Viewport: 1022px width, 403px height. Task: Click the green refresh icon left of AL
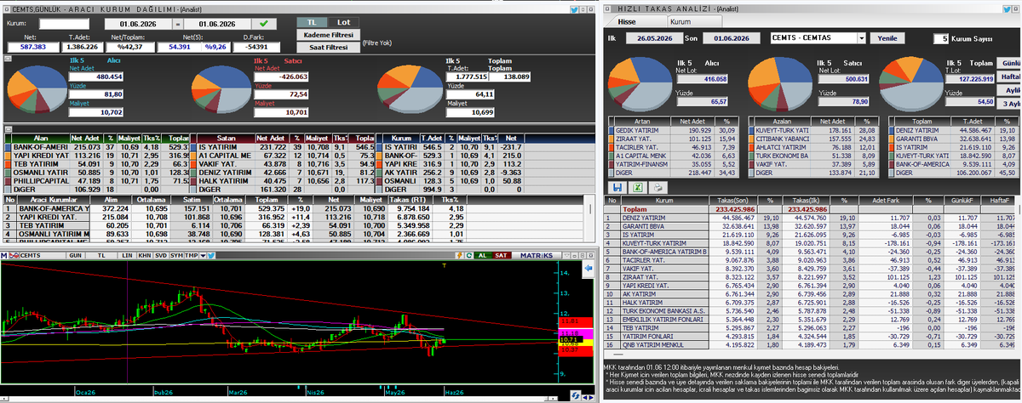click(468, 255)
